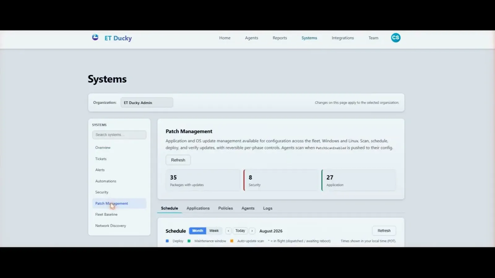The width and height of the screenshot is (495, 278).
Task: Click the 27 Application stat card
Action: (359, 180)
